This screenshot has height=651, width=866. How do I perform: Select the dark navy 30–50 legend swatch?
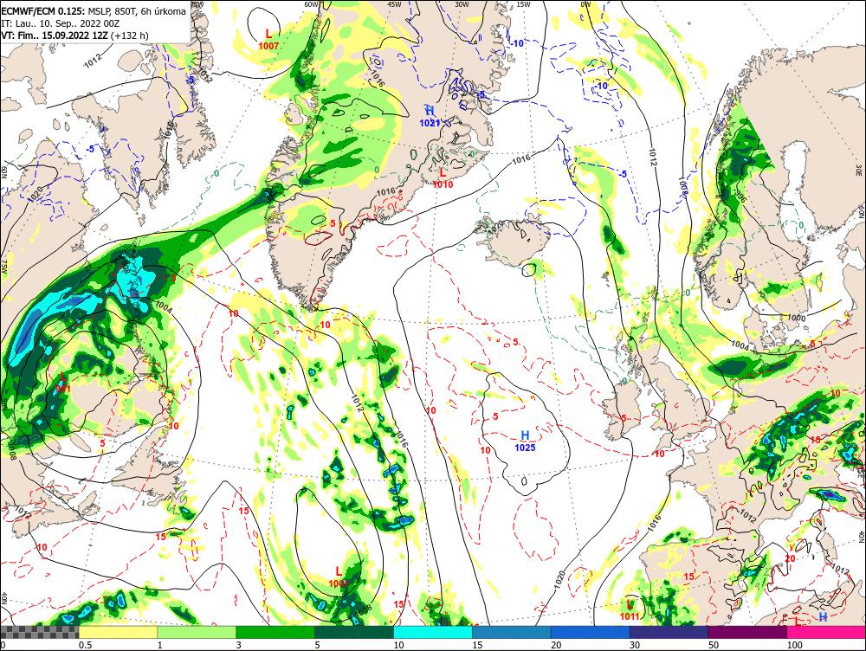pyautogui.click(x=669, y=632)
